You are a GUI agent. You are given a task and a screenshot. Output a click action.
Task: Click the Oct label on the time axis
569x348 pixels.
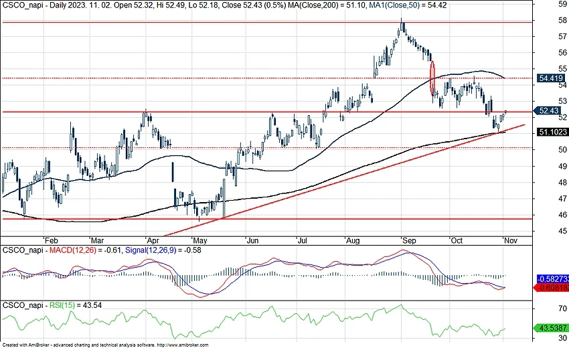point(457,240)
